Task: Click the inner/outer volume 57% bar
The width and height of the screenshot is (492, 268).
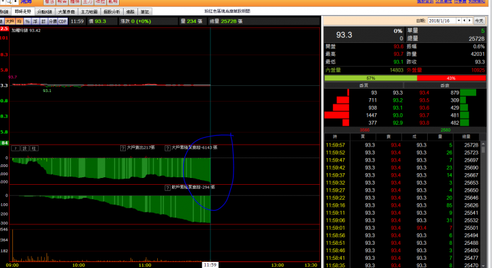Action: tap(370, 78)
